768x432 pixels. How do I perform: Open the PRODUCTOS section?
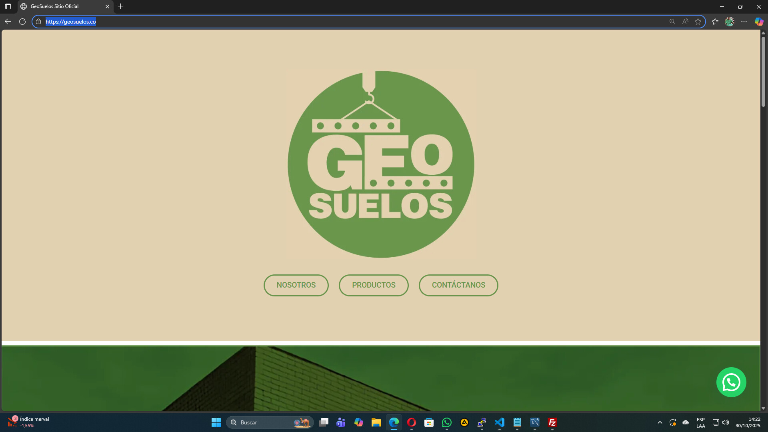(374, 285)
